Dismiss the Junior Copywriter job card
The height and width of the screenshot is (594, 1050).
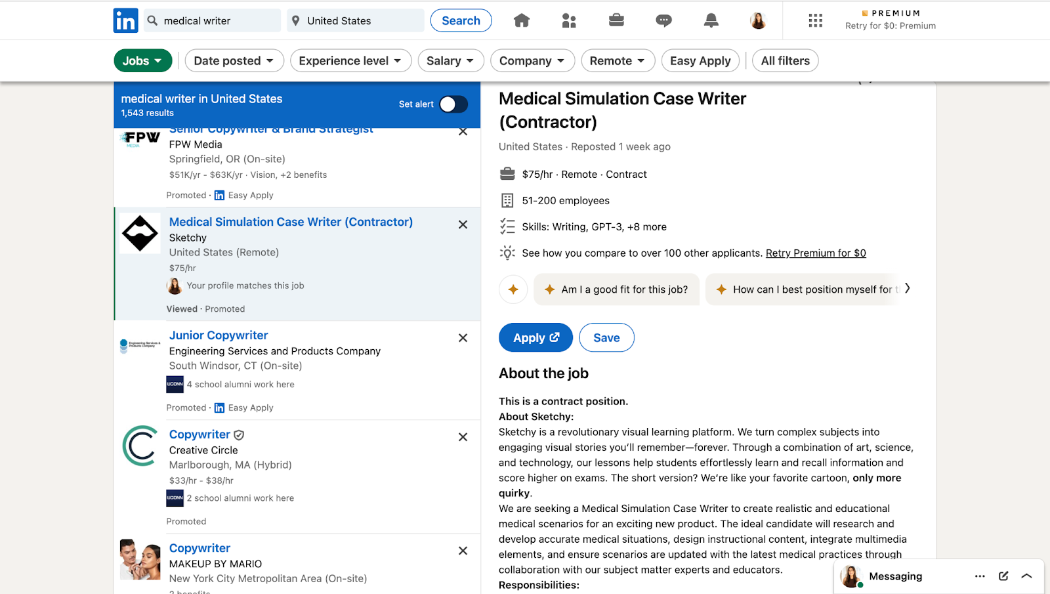click(463, 338)
